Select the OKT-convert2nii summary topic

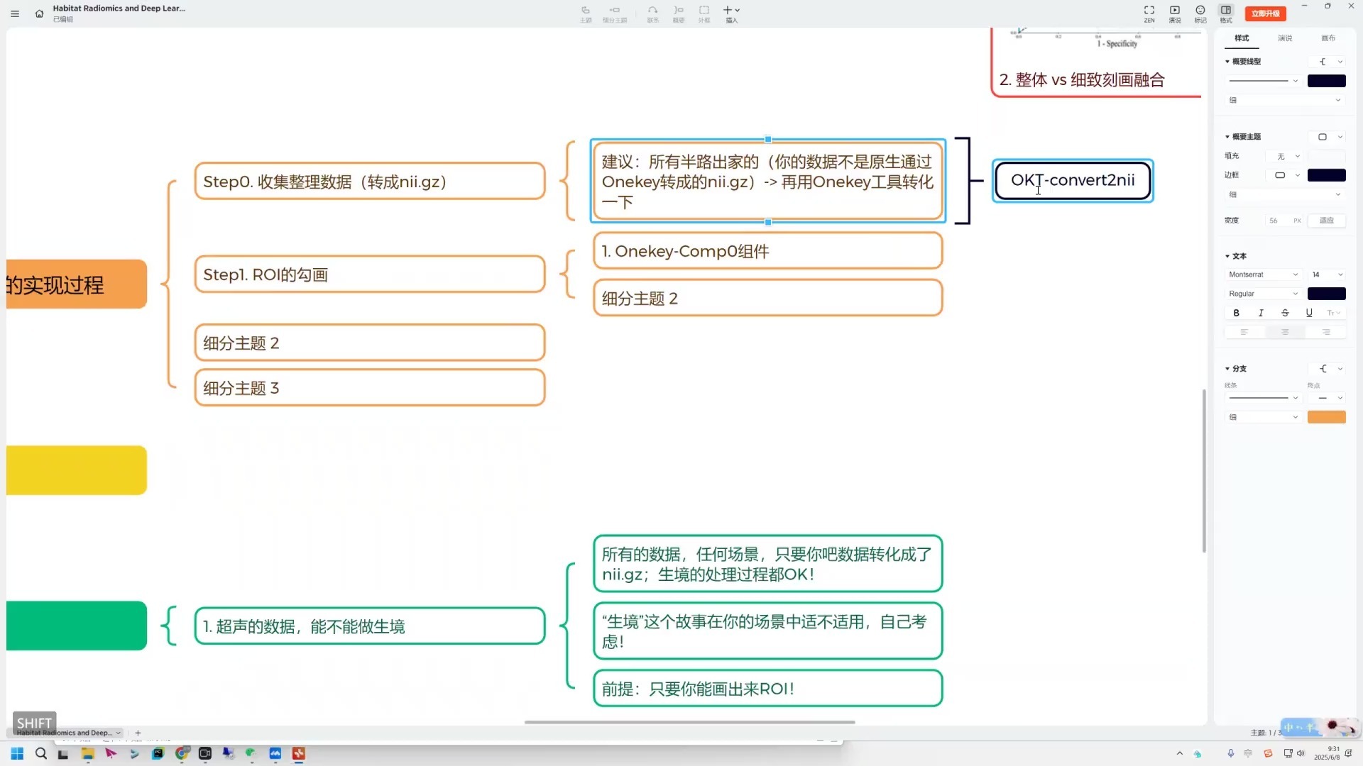[x=1073, y=181]
